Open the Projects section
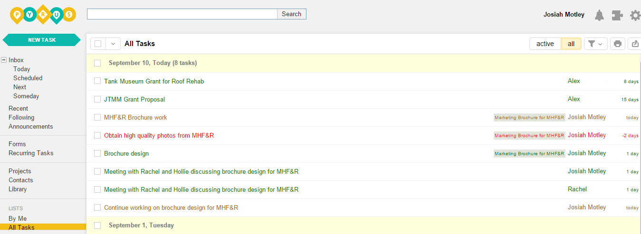 pos(20,171)
